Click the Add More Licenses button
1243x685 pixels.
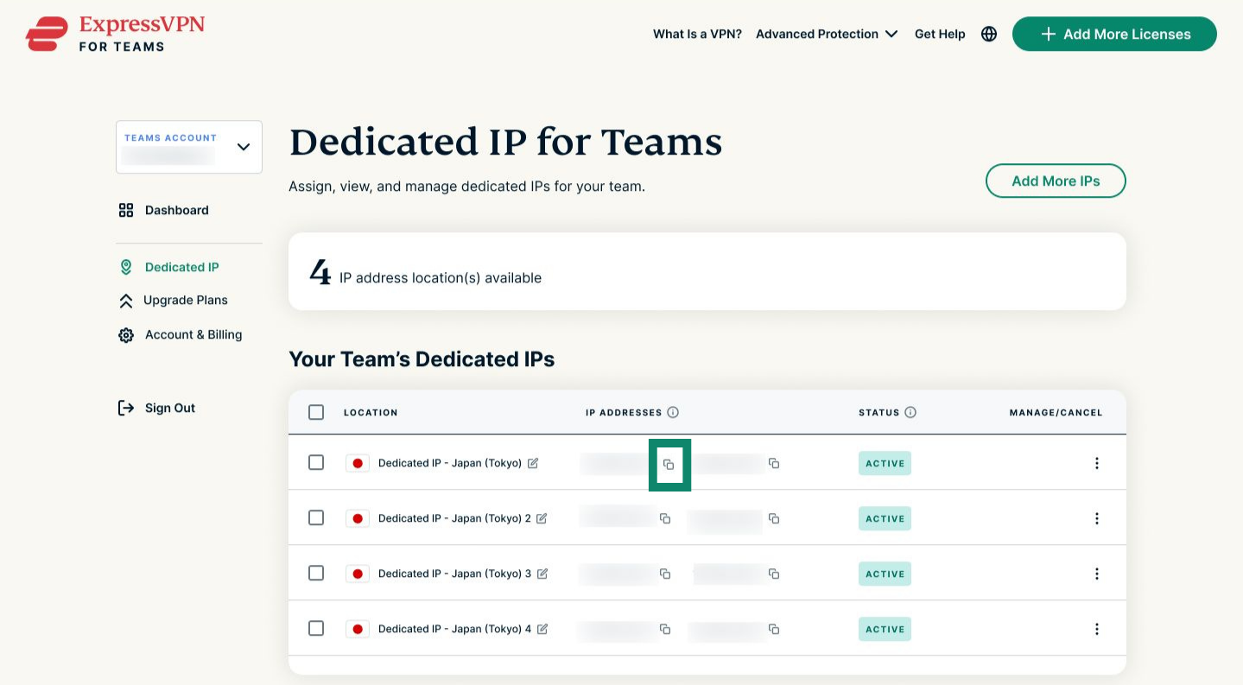[x=1114, y=34]
